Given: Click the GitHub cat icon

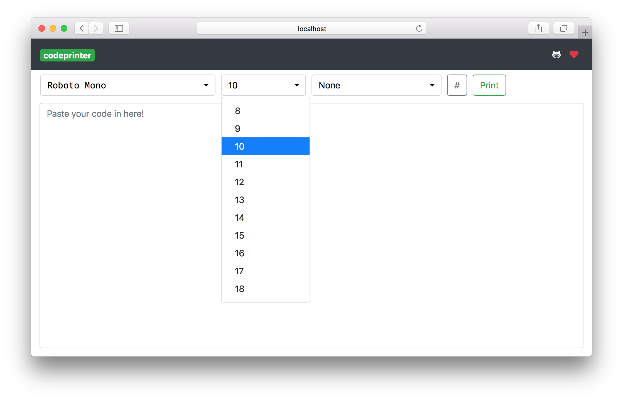Looking at the screenshot, I should pos(556,55).
